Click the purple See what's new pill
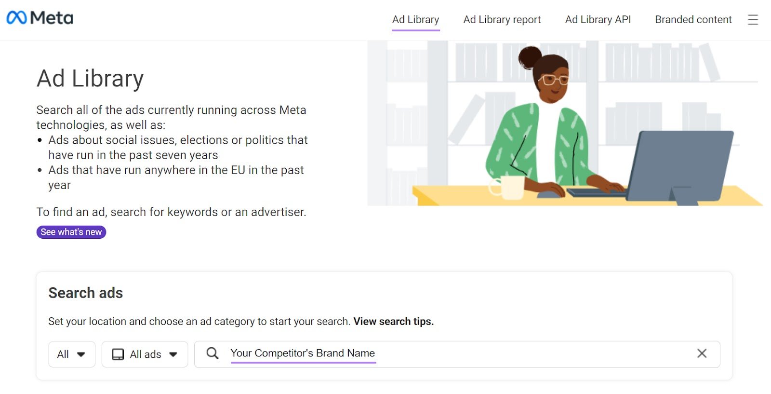This screenshot has height=394, width=771. [71, 232]
